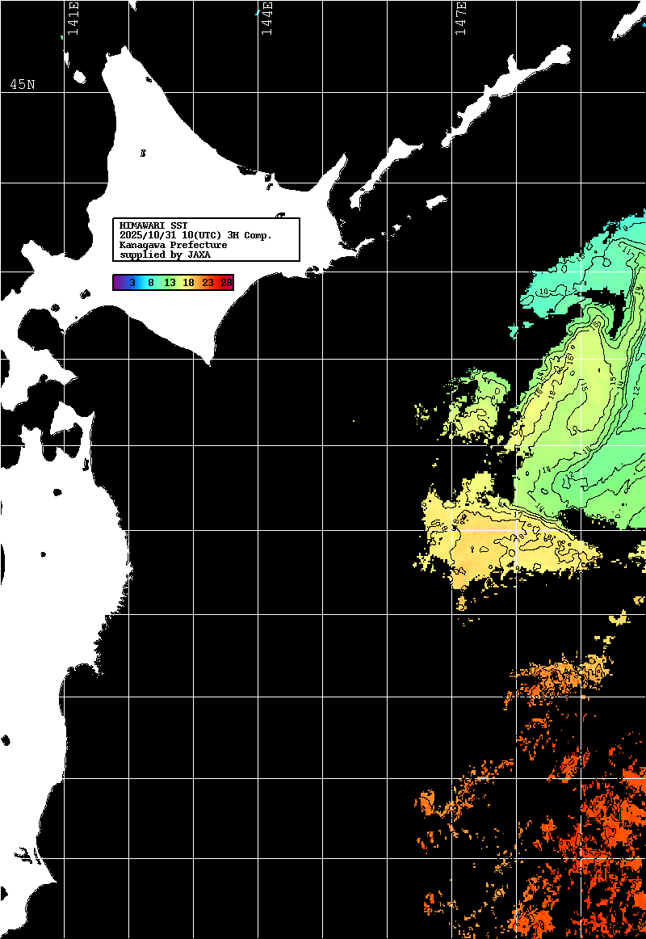Click the 147E longitude label

pyautogui.click(x=461, y=19)
